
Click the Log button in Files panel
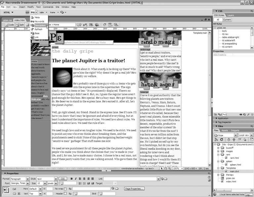tap(248, 195)
